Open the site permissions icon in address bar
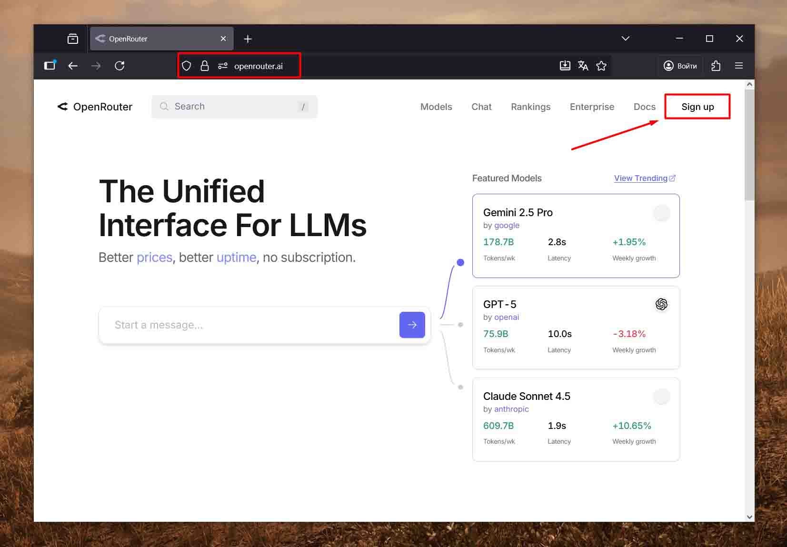The height and width of the screenshot is (547, 787). point(223,66)
